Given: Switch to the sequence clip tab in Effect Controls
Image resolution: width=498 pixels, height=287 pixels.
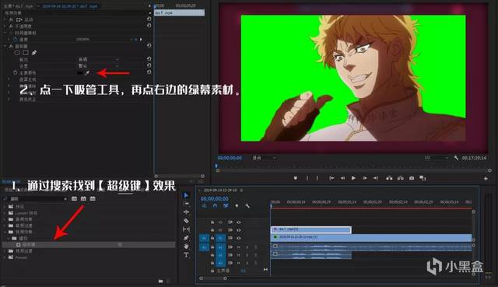Looking at the screenshot, I should pyautogui.click(x=70, y=6).
